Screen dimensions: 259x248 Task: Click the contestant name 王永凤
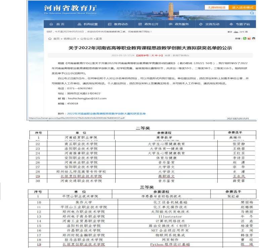[239, 176]
